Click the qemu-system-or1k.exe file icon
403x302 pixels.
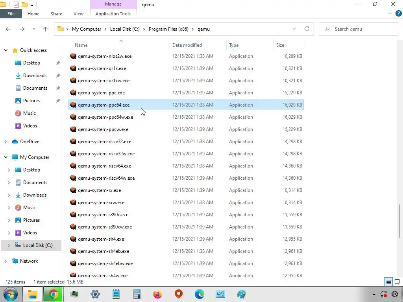point(73,68)
